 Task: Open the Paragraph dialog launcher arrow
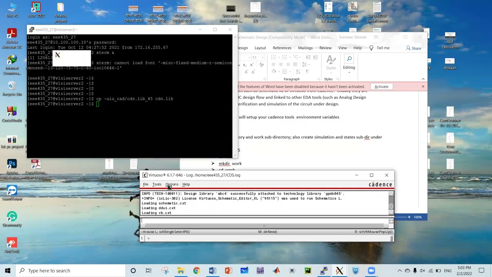tap(319, 79)
